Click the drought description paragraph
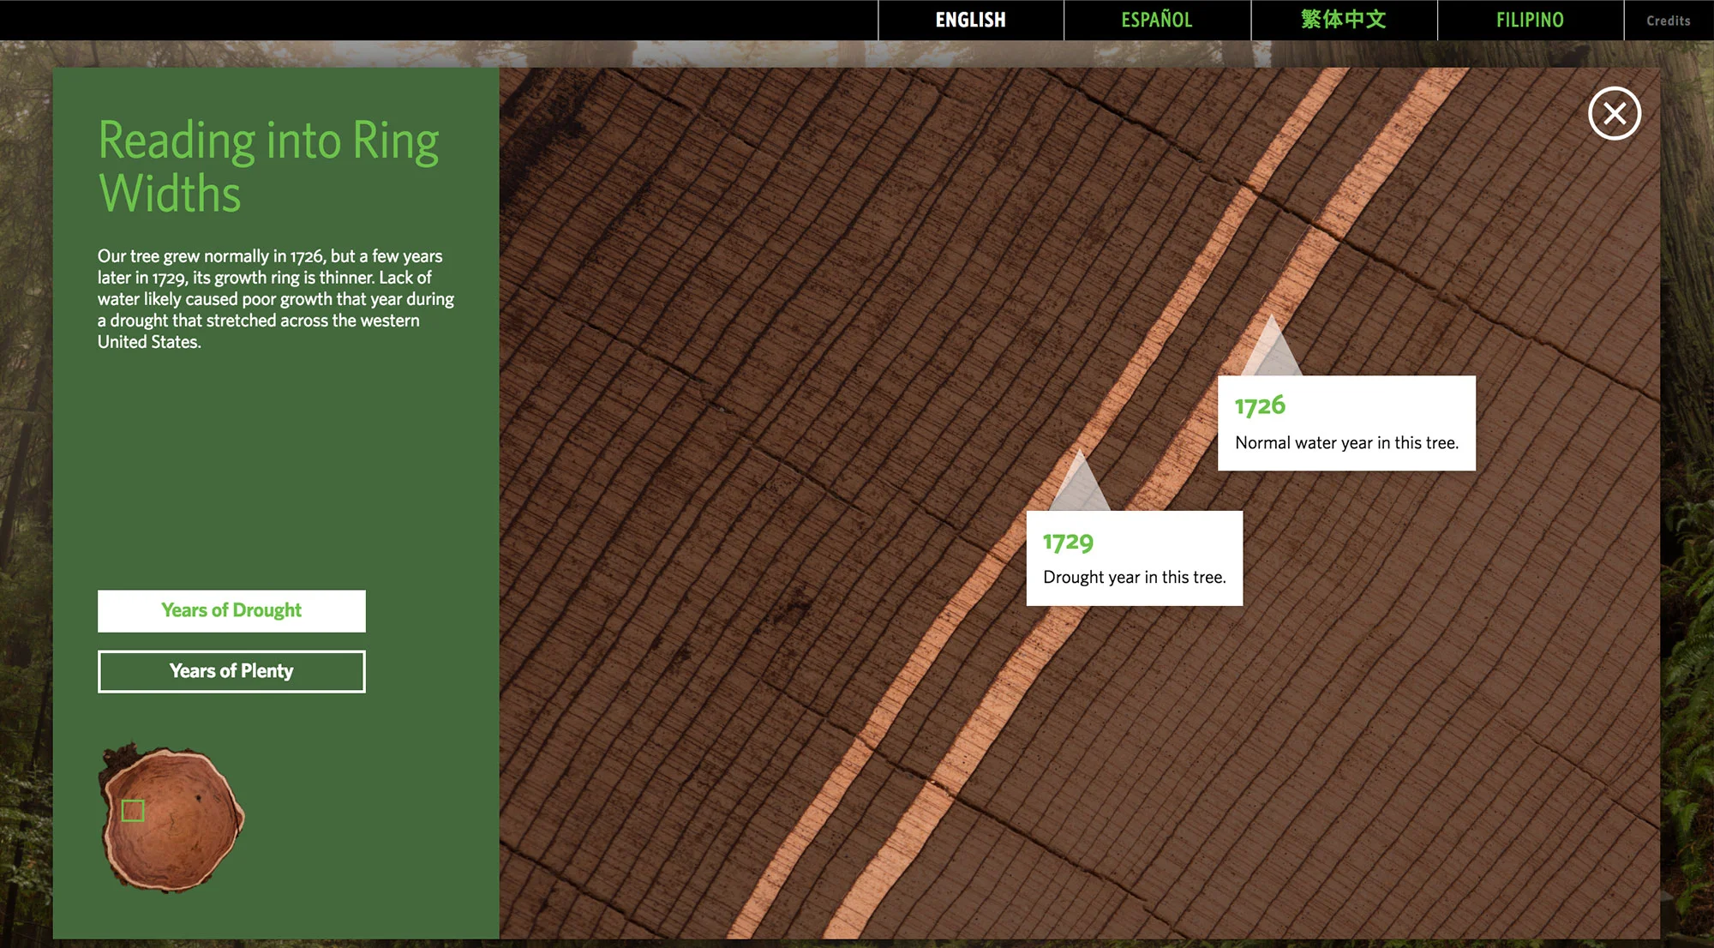 (275, 298)
